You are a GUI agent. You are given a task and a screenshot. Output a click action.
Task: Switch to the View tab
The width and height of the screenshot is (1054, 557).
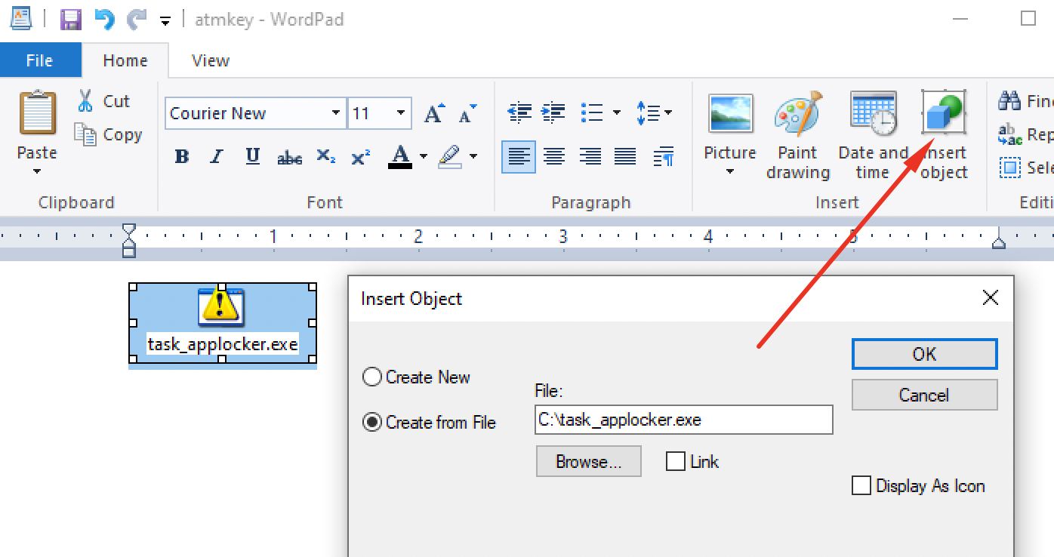coord(211,60)
